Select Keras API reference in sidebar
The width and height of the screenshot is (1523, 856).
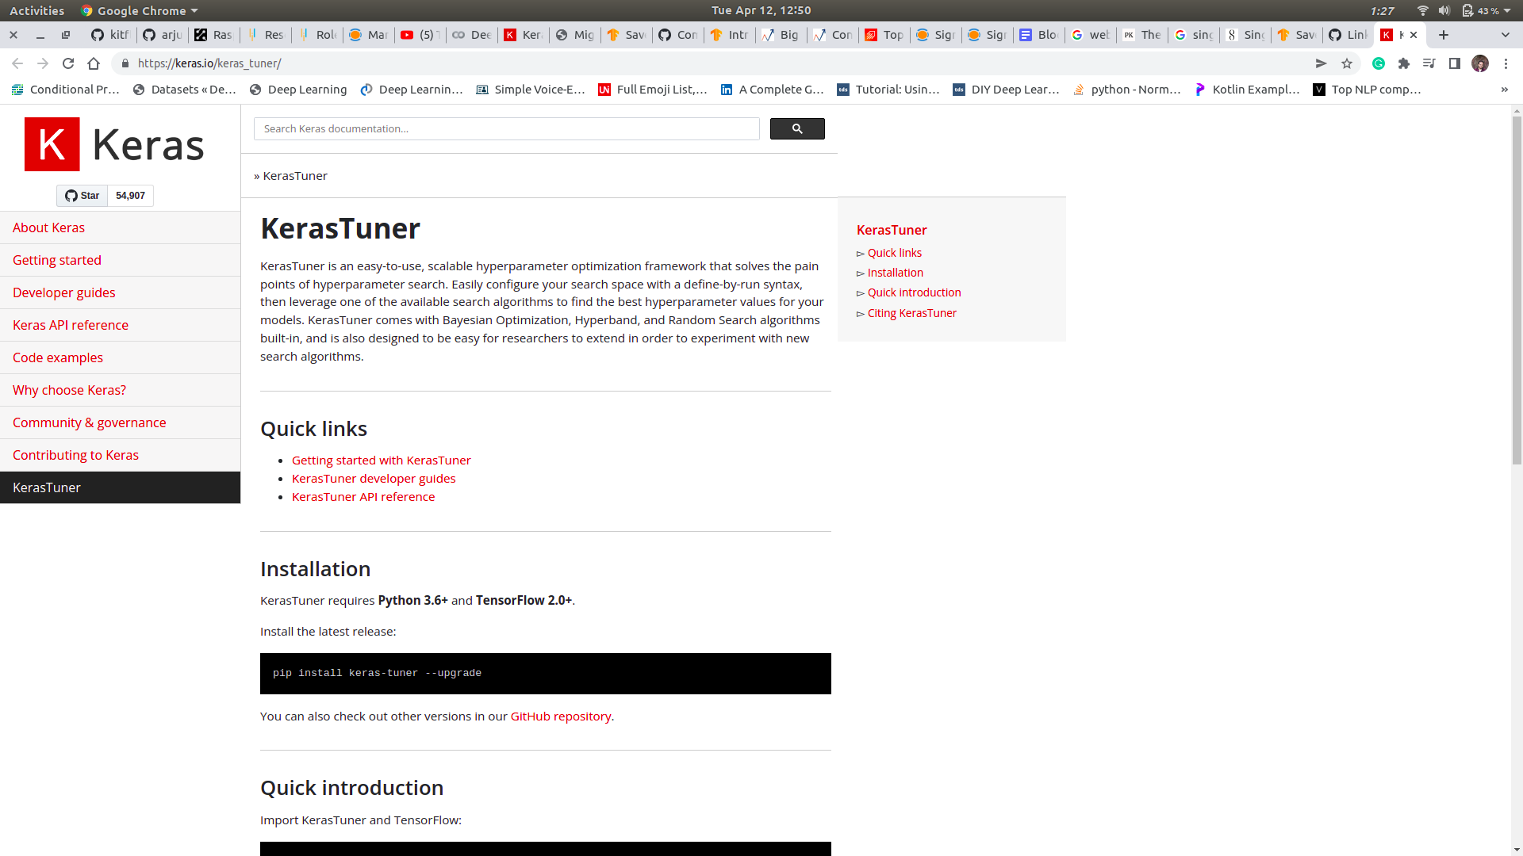pyautogui.click(x=71, y=325)
